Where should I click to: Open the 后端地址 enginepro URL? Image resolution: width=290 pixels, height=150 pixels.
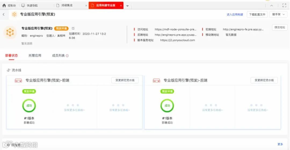coord(176,35)
